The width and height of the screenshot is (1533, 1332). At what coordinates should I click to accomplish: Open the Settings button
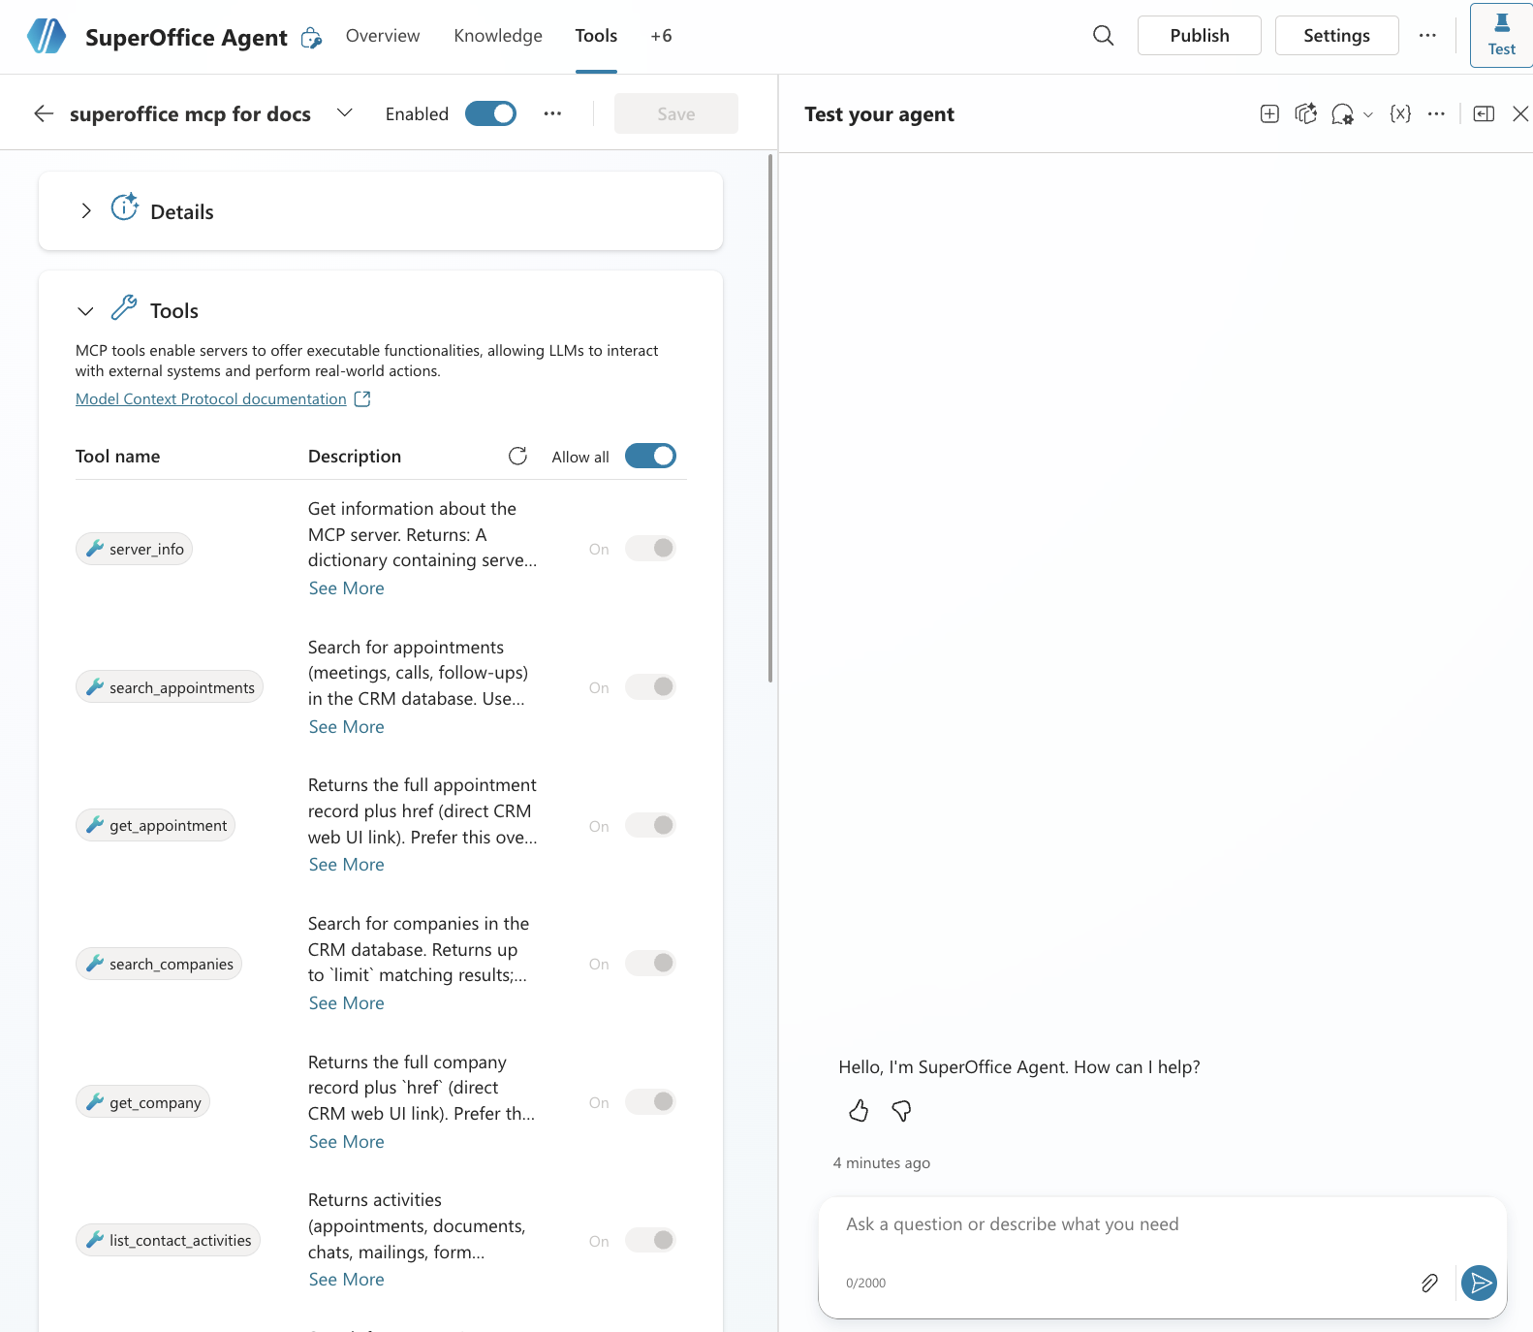coord(1336,36)
